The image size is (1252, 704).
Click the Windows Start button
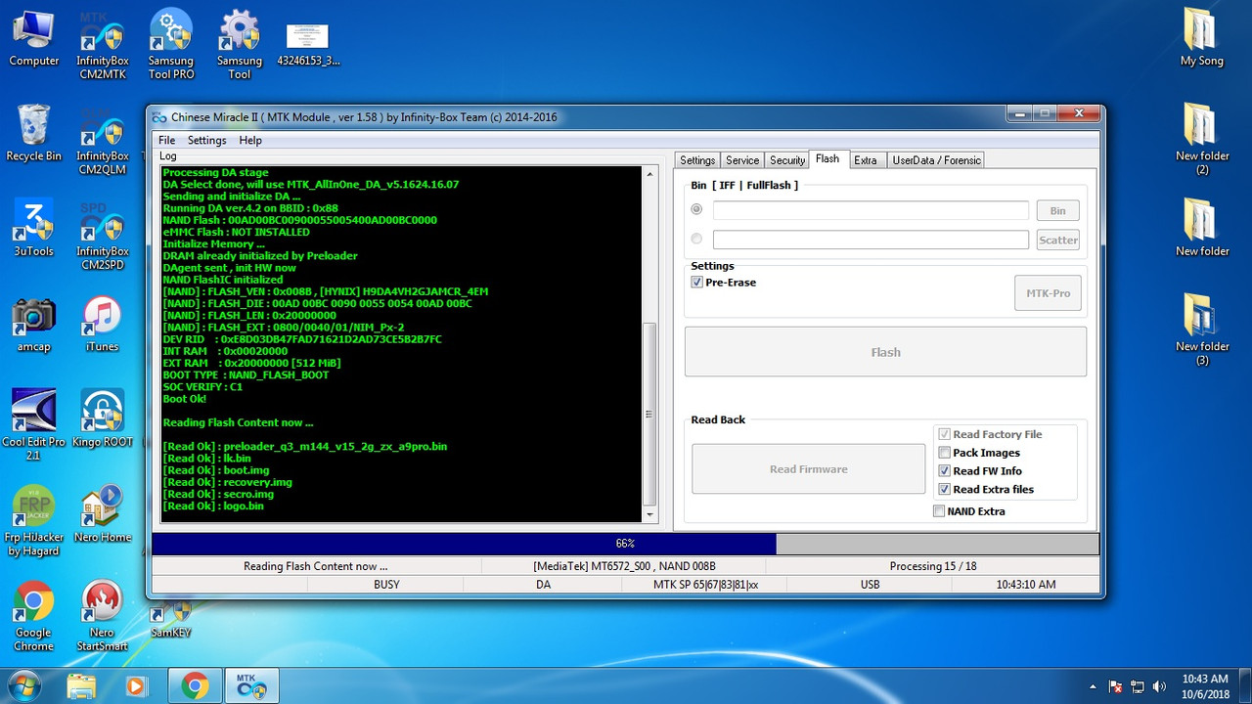pos(22,686)
